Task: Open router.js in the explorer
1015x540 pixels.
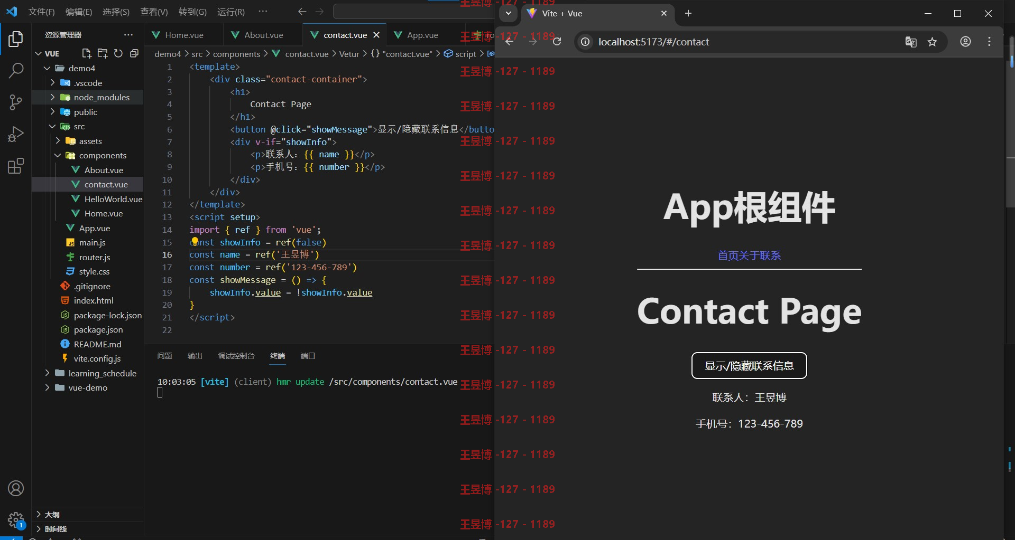Action: click(x=95, y=257)
